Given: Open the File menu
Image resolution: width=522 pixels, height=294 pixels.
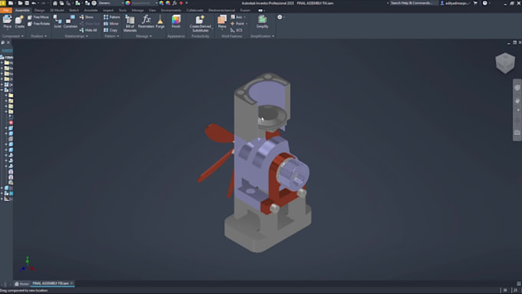Looking at the screenshot, I should pos(6,10).
